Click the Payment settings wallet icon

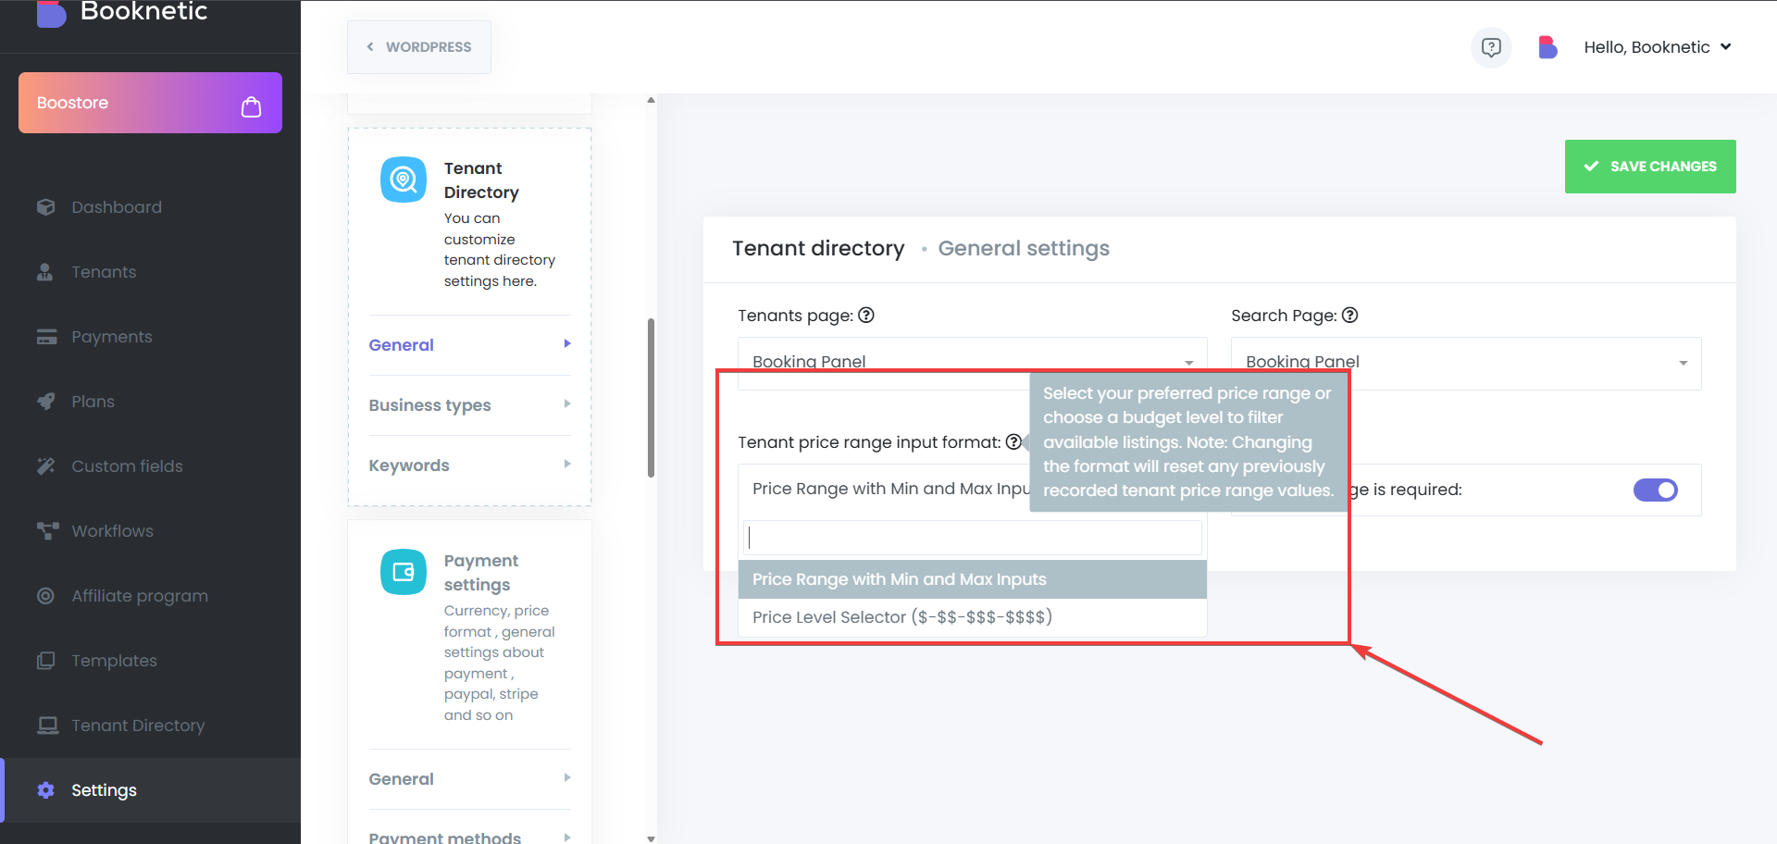(x=404, y=572)
